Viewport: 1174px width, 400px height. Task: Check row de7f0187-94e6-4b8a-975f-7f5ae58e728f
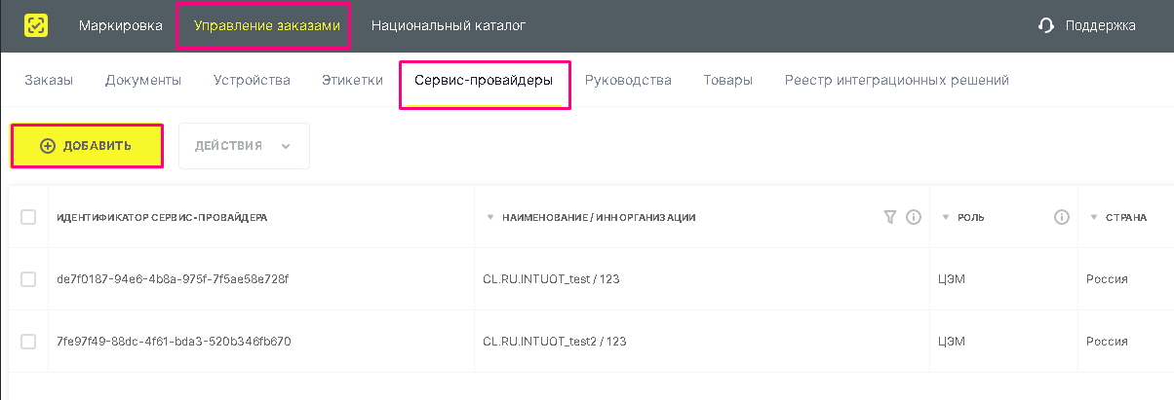[28, 279]
